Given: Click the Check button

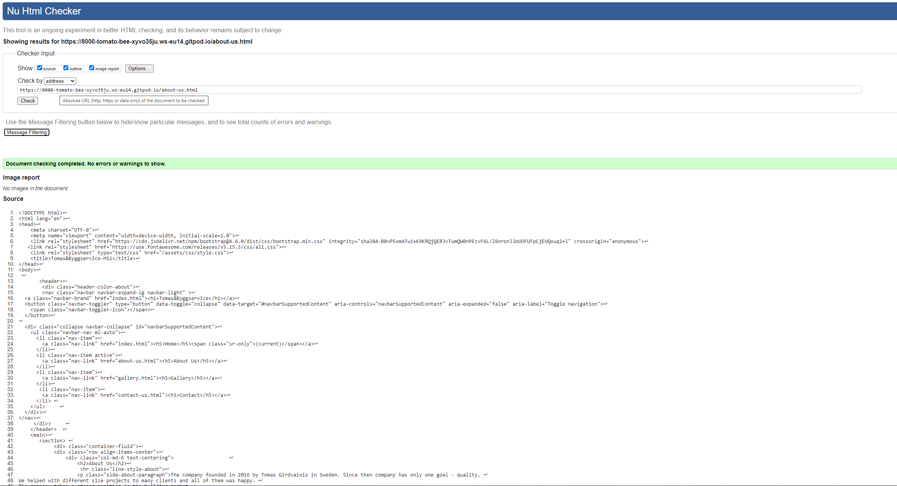Looking at the screenshot, I should (28, 101).
